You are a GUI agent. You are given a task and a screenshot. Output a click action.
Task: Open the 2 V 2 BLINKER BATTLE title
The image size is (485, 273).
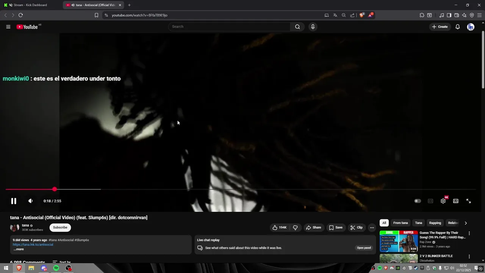tap(436, 256)
